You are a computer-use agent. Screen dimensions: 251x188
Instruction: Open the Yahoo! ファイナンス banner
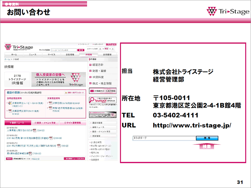[x=103, y=100]
